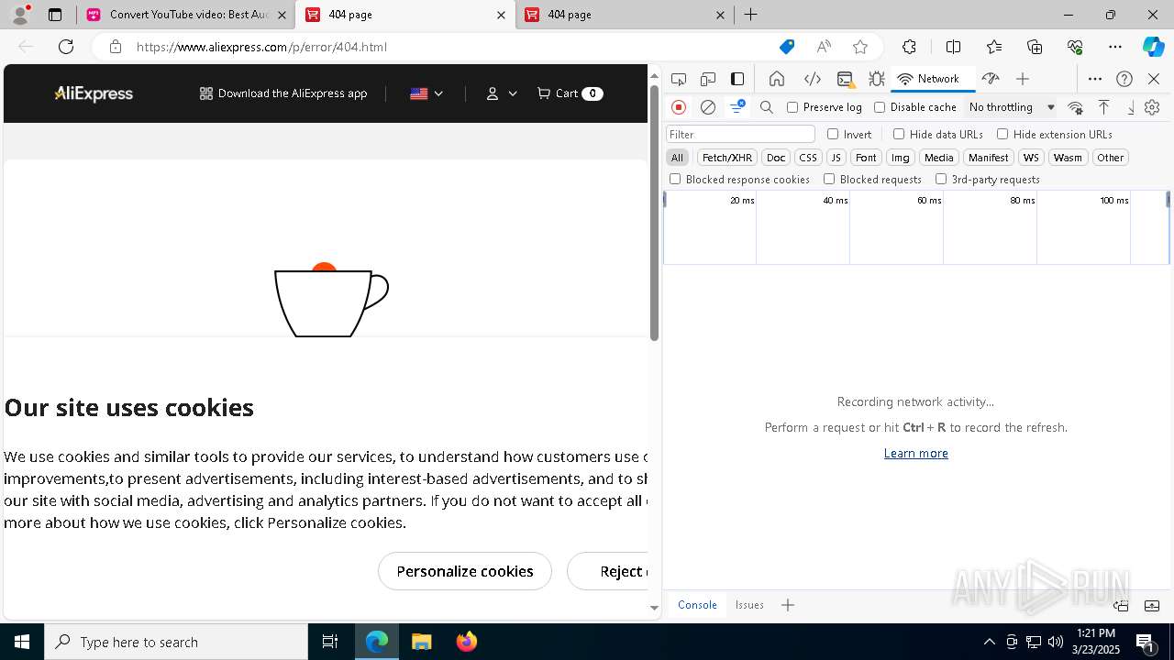The height and width of the screenshot is (660, 1174).
Task: Open the AliExpress Cart
Action: (x=570, y=93)
